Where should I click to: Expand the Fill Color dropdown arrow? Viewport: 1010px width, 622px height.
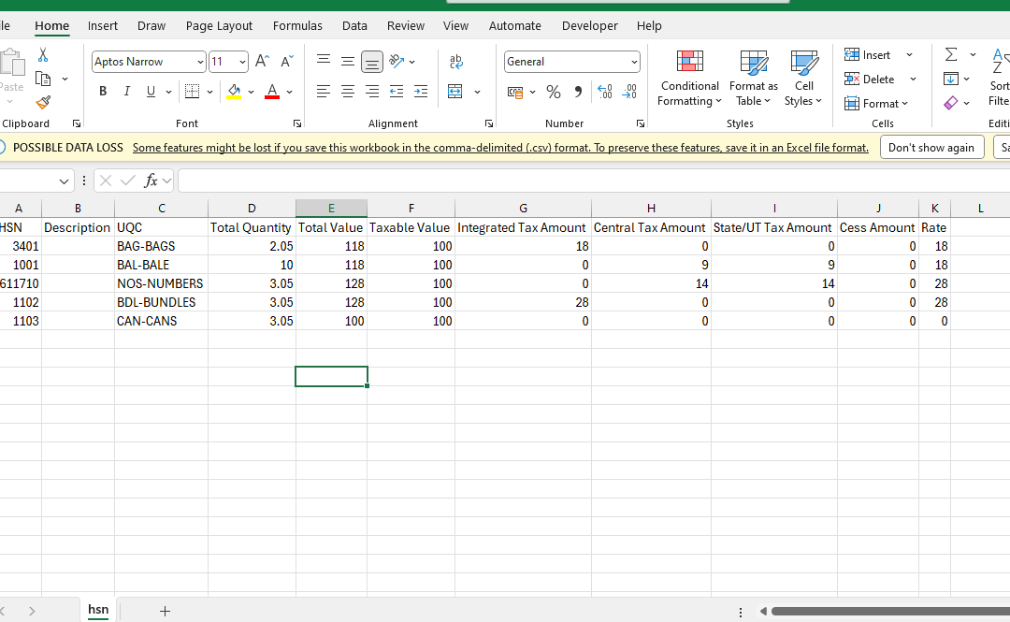pyautogui.click(x=251, y=92)
